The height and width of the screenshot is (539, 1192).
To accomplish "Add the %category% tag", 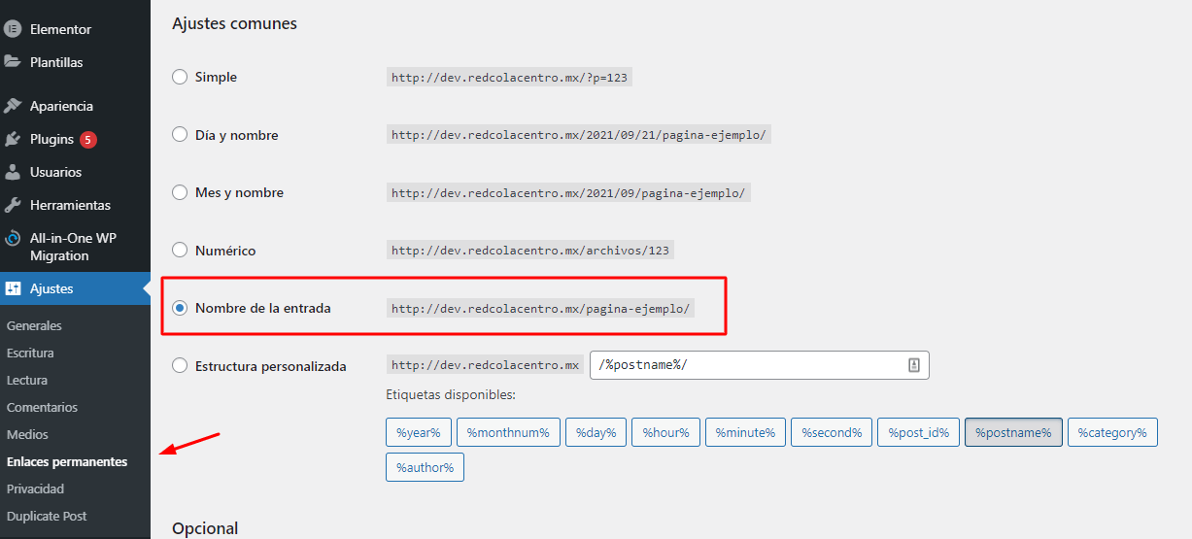I will [1112, 432].
